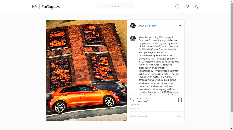
Task: Click the Search input field
Action: (x=115, y=7)
